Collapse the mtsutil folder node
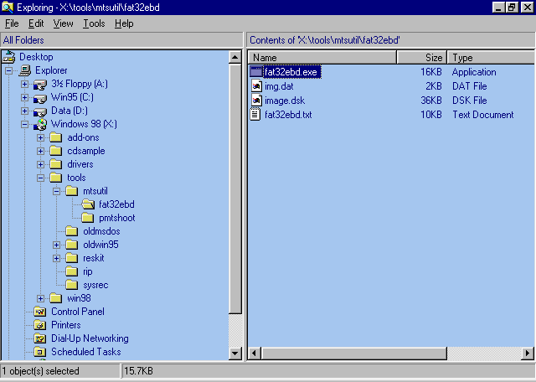The width and height of the screenshot is (536, 382). pyautogui.click(x=57, y=191)
